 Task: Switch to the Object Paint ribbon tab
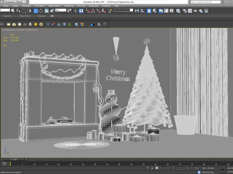click(25, 16)
